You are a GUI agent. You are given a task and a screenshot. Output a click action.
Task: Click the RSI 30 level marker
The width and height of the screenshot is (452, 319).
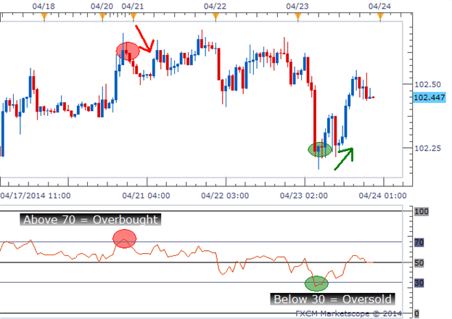419,283
